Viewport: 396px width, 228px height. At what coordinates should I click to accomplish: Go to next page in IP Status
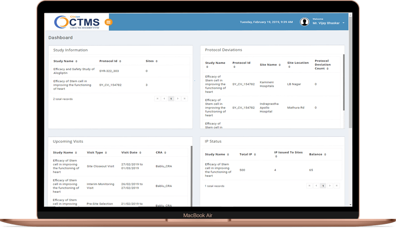point(330,186)
